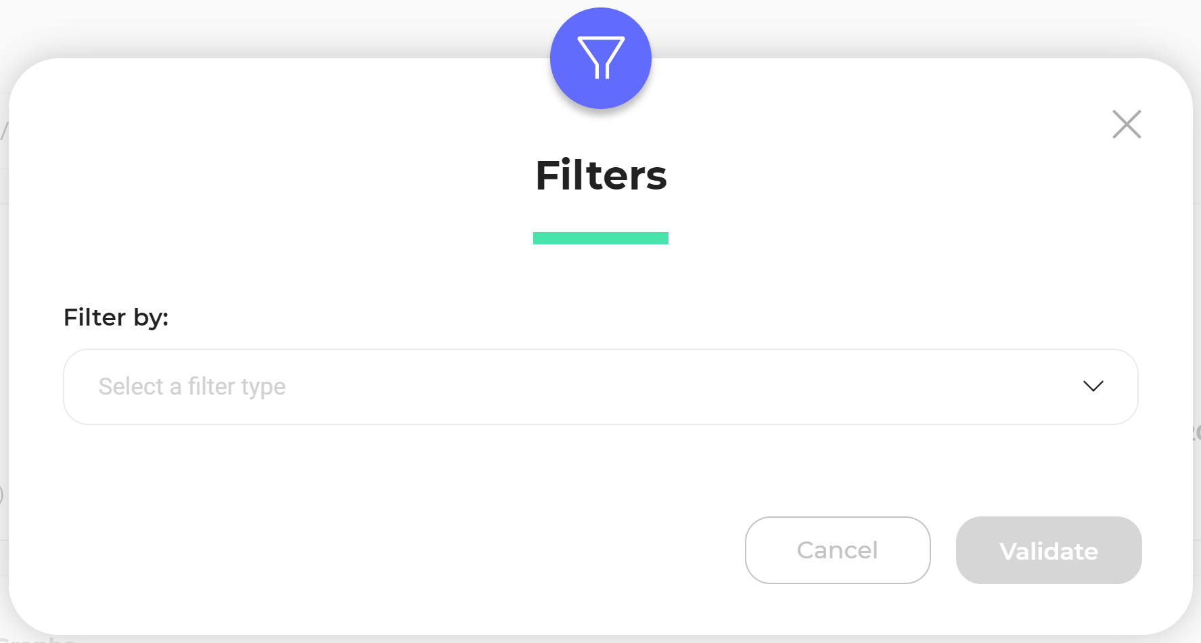Click the Cancel button
The width and height of the screenshot is (1201, 643).
point(838,550)
